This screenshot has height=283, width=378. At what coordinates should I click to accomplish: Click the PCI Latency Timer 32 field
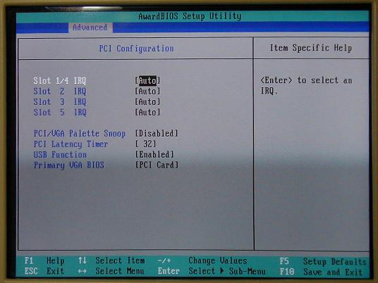tap(145, 144)
